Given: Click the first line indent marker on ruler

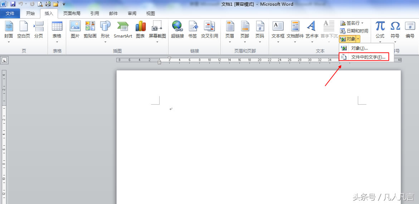Looking at the screenshot, I should coord(170,58).
